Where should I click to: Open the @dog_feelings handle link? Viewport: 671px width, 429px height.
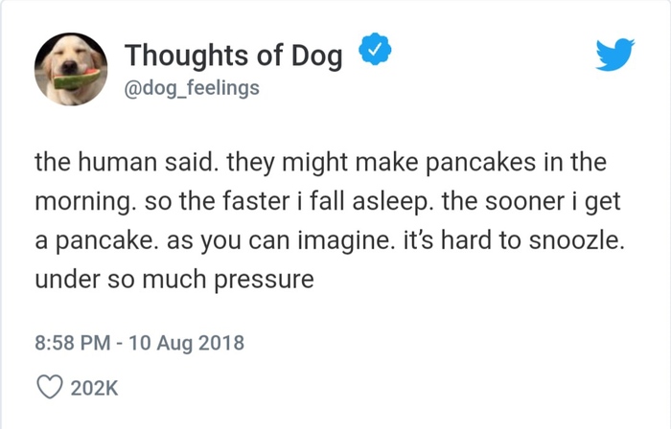(x=192, y=88)
